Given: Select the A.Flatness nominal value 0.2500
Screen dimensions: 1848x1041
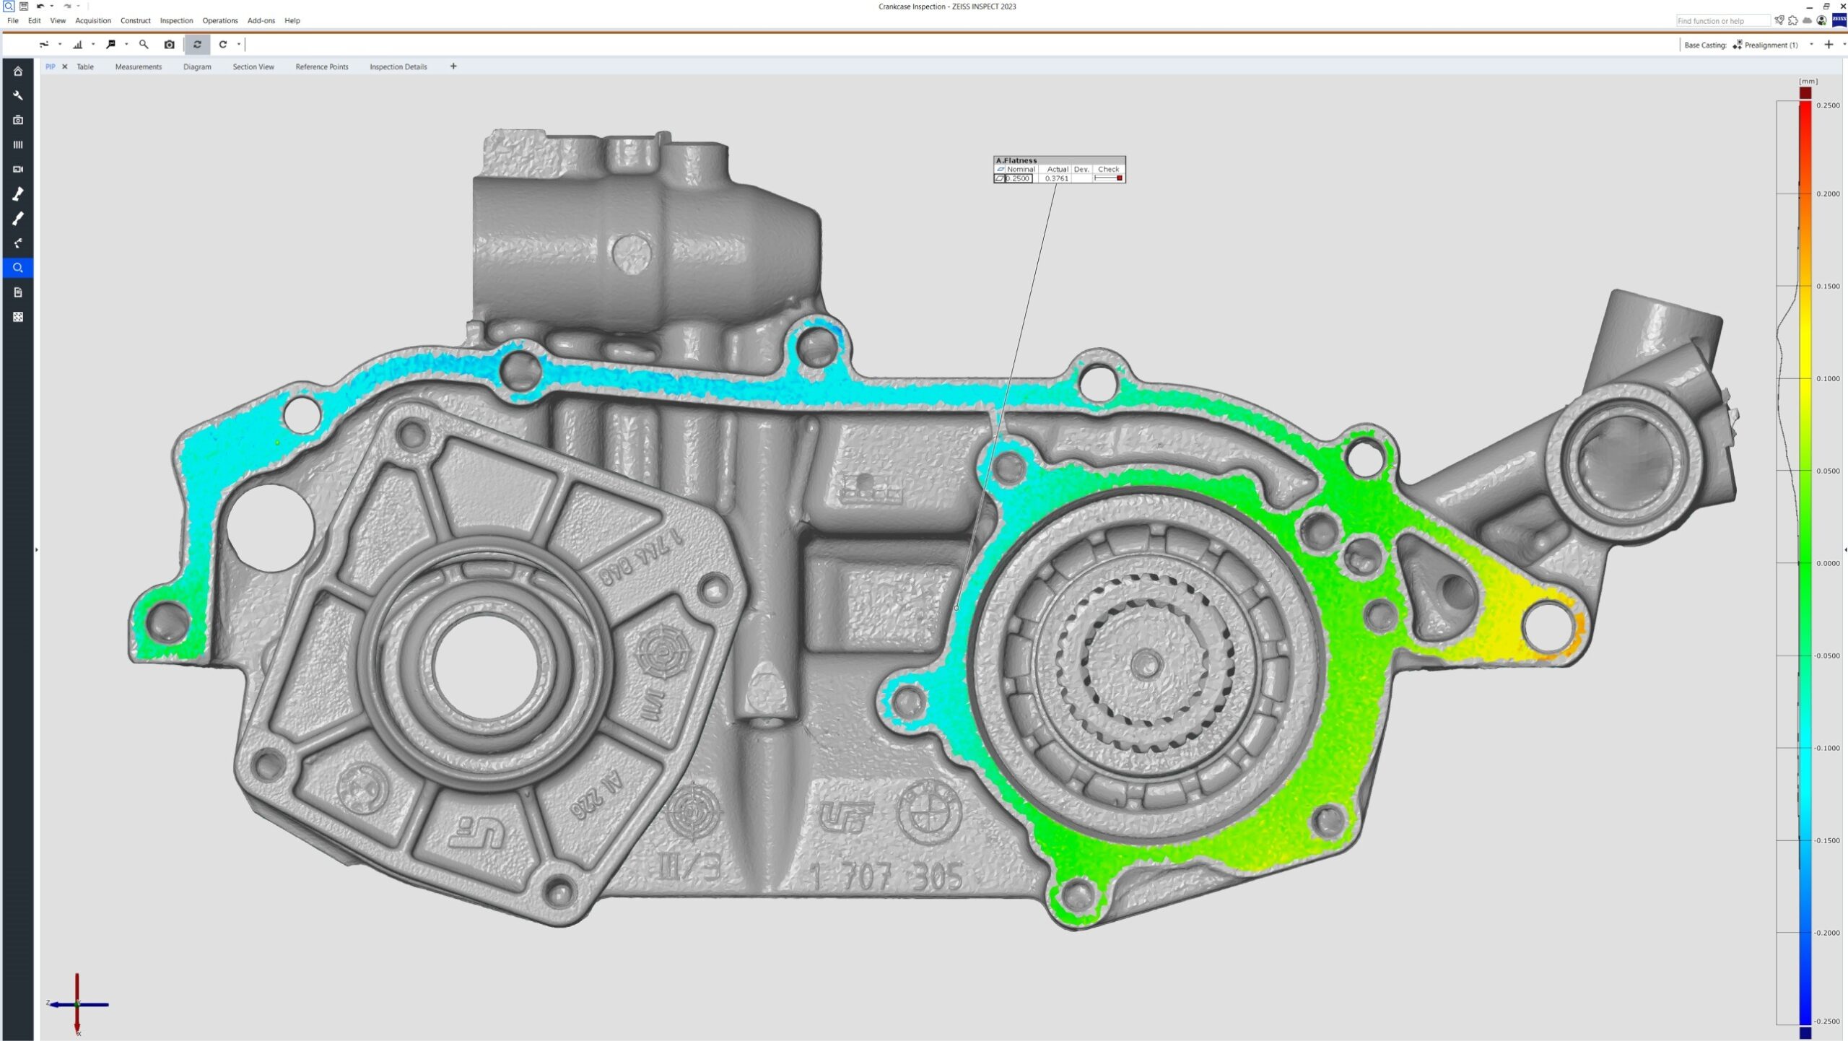Looking at the screenshot, I should (x=1018, y=178).
